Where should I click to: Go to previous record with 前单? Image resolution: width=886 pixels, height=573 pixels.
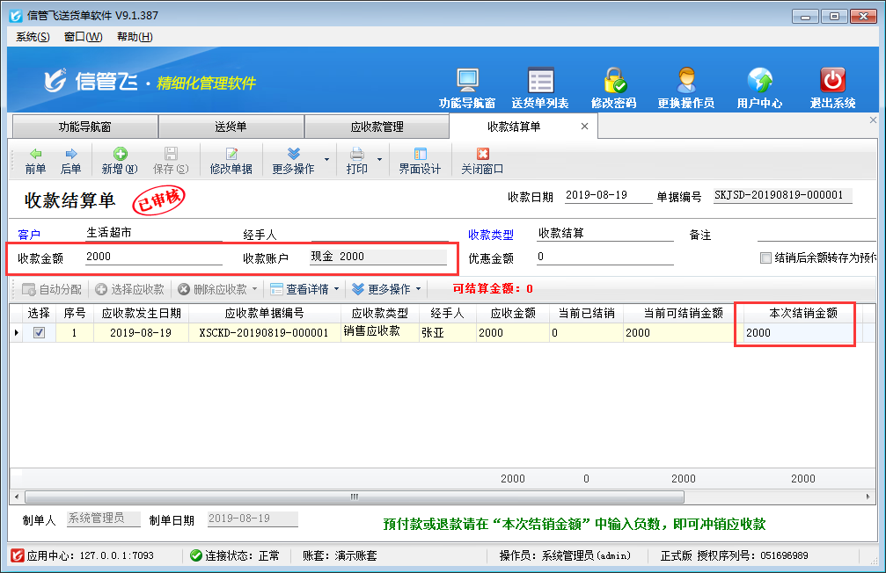click(x=35, y=161)
